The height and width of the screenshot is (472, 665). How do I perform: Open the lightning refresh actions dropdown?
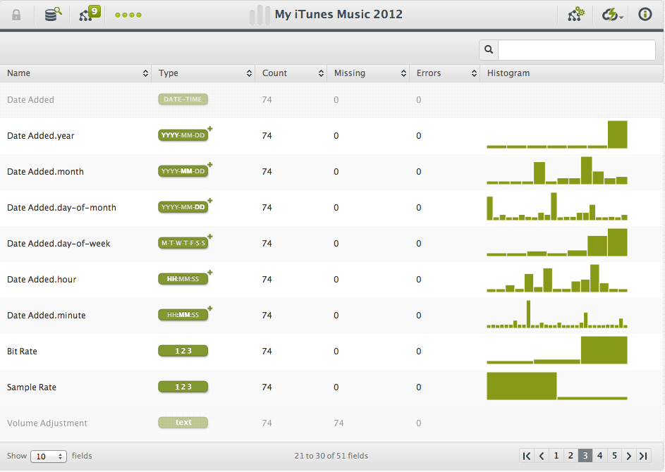(612, 15)
